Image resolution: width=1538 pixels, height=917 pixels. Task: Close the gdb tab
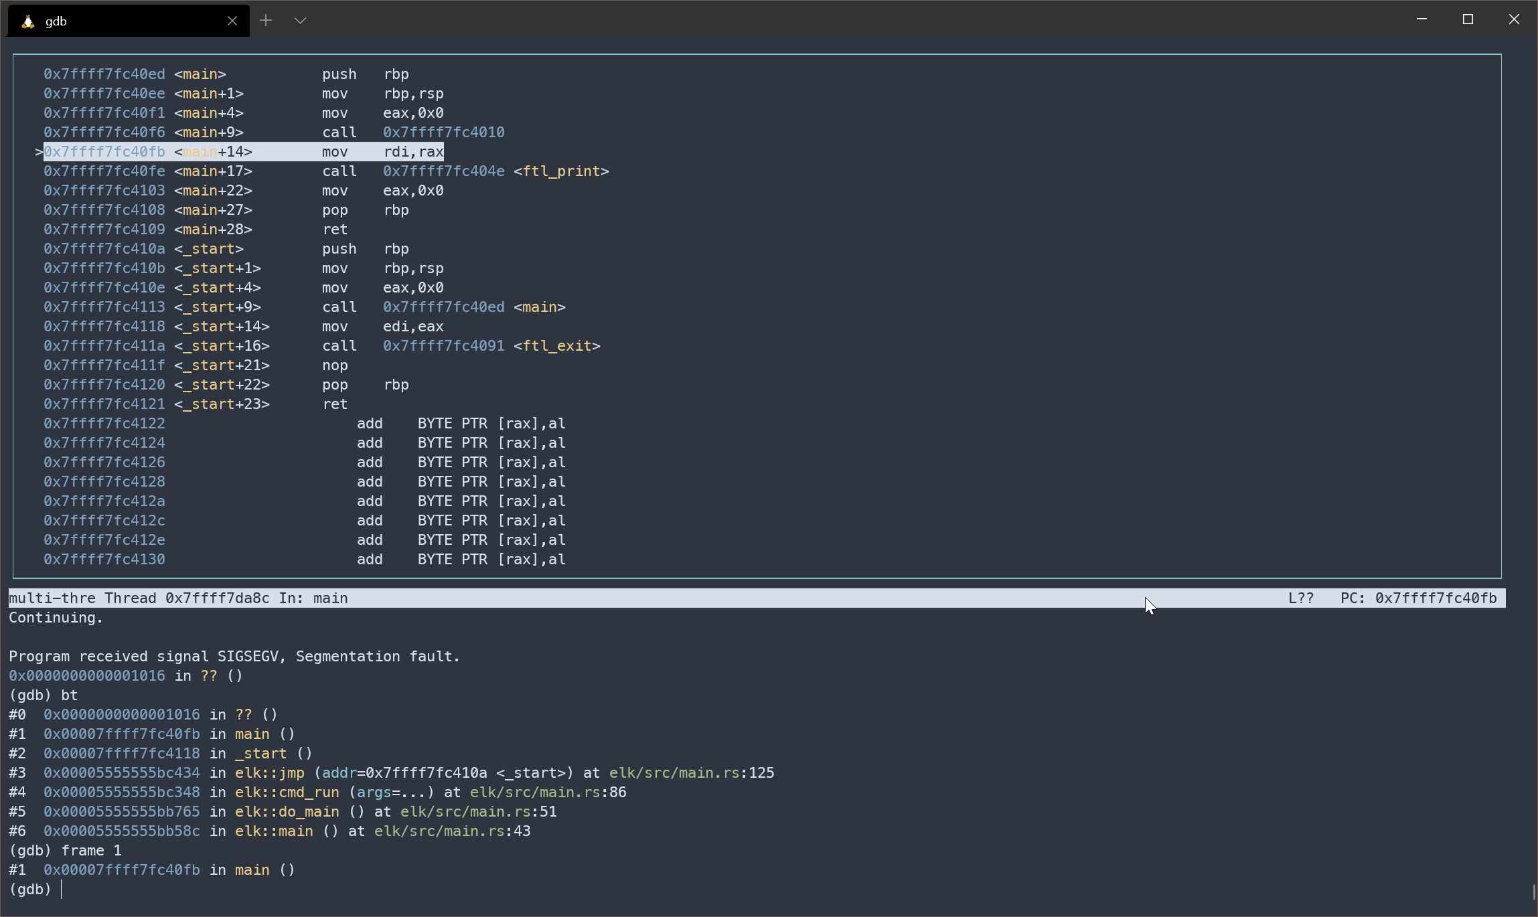coord(232,21)
